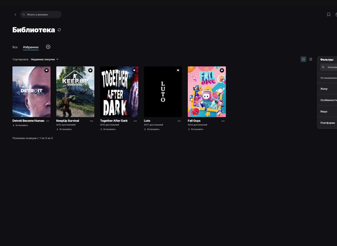
Task: Open Together After Dark cover
Action: (x=119, y=92)
